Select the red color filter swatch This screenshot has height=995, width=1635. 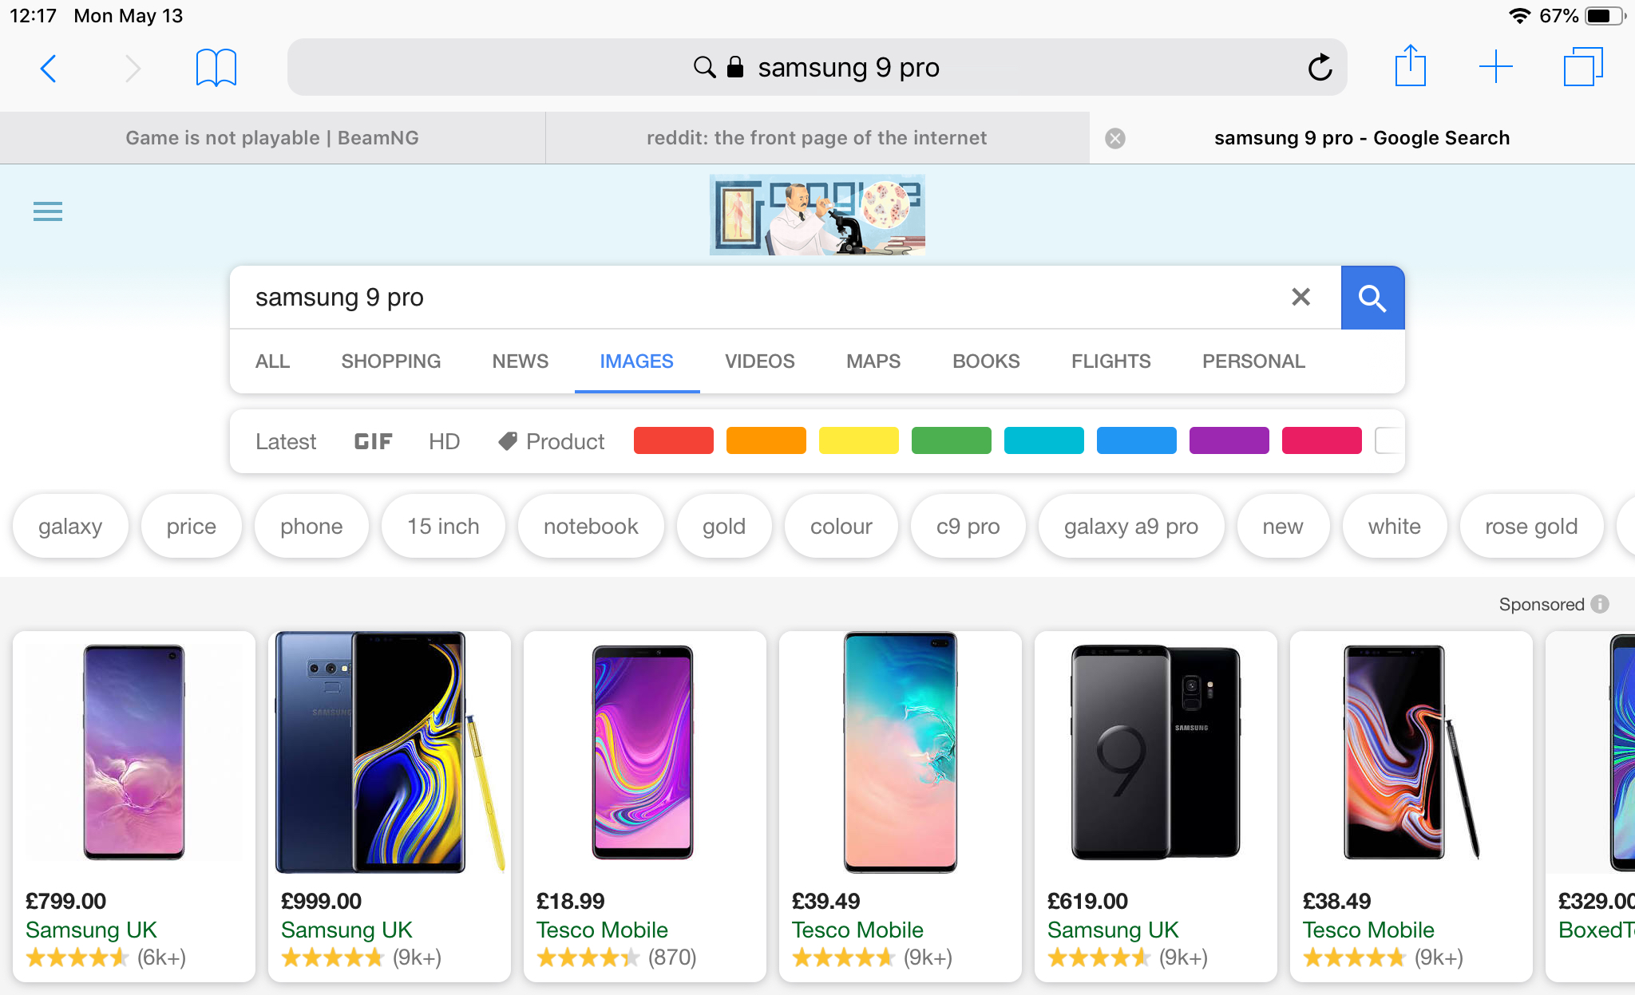(673, 440)
